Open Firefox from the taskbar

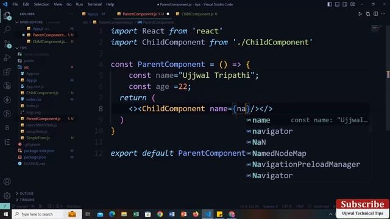(x=196, y=214)
